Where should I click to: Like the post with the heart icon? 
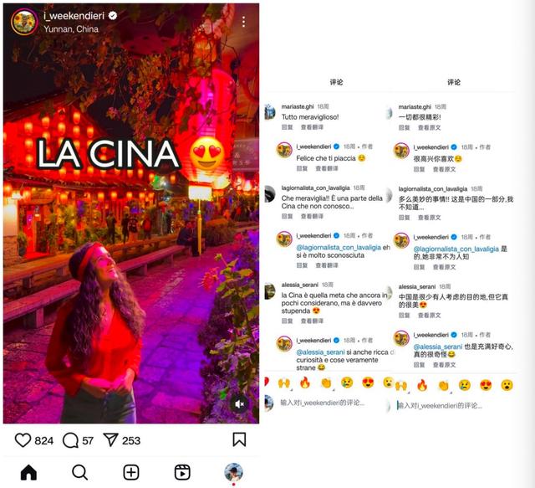tap(23, 440)
